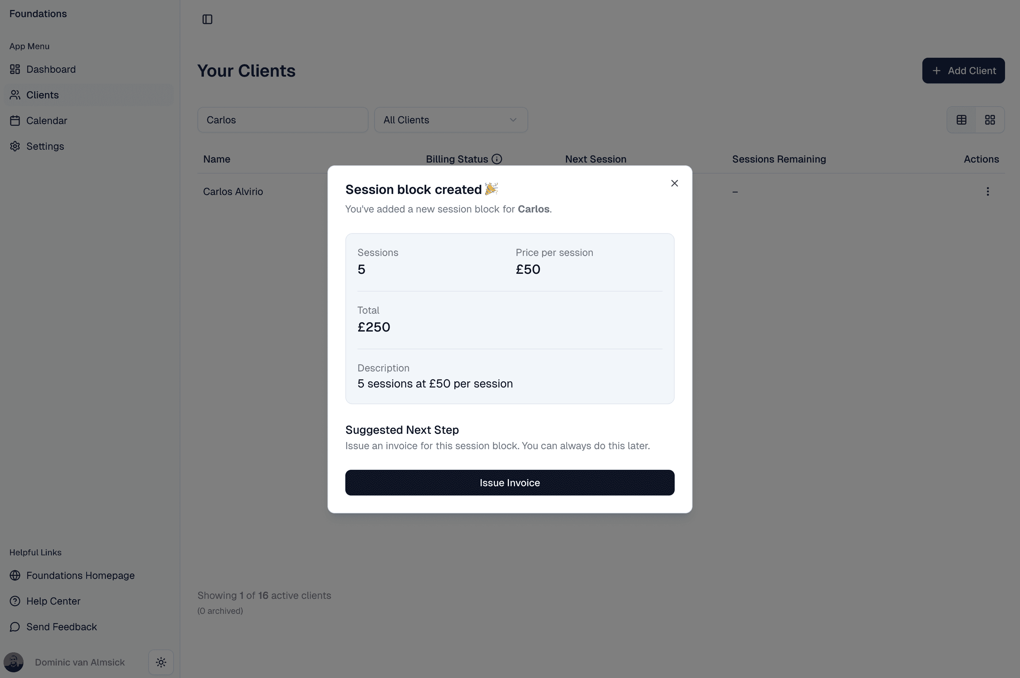Select Clients in the sidebar
Viewport: 1020px width, 678px height.
[42, 95]
